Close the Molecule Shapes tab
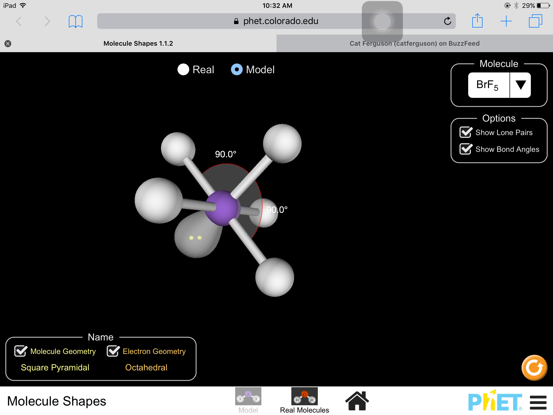This screenshot has height=415, width=553. [x=8, y=43]
